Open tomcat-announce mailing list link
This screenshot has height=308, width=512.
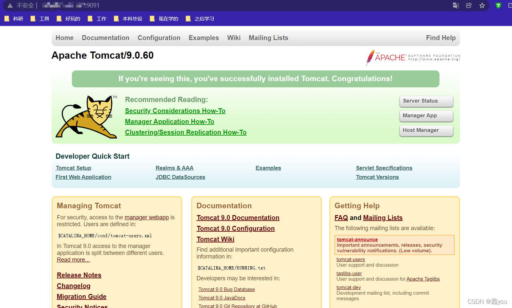(x=357, y=240)
